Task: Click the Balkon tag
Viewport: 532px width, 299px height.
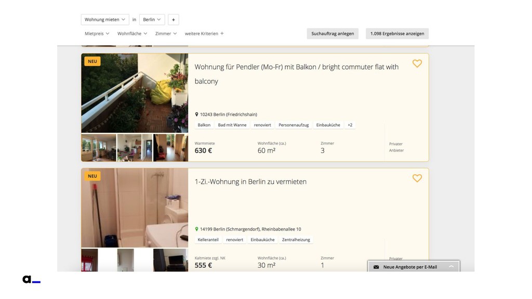Action: [x=204, y=125]
